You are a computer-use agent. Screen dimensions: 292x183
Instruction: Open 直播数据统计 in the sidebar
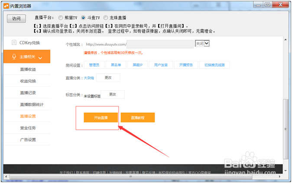[32, 105]
